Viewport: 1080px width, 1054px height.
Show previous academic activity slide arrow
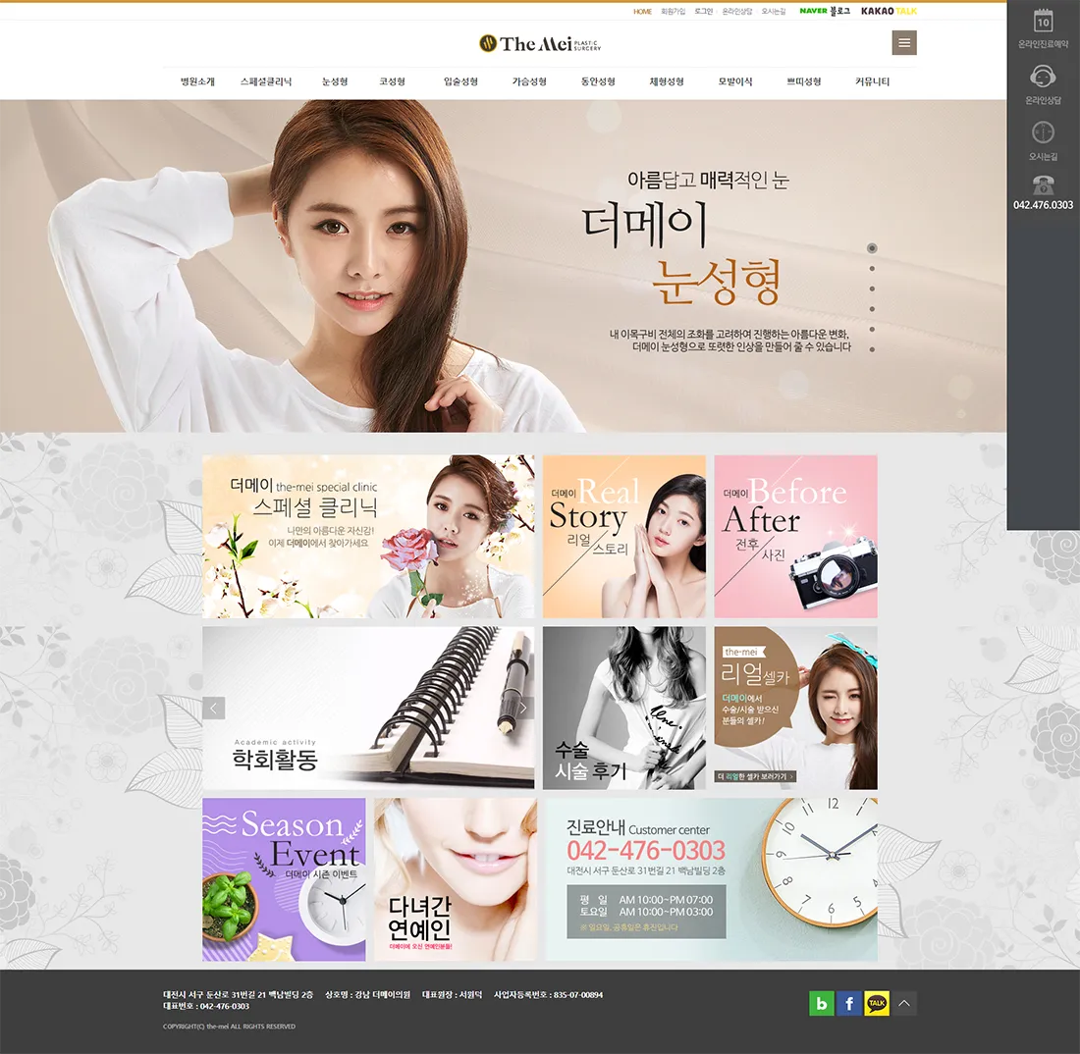213,708
